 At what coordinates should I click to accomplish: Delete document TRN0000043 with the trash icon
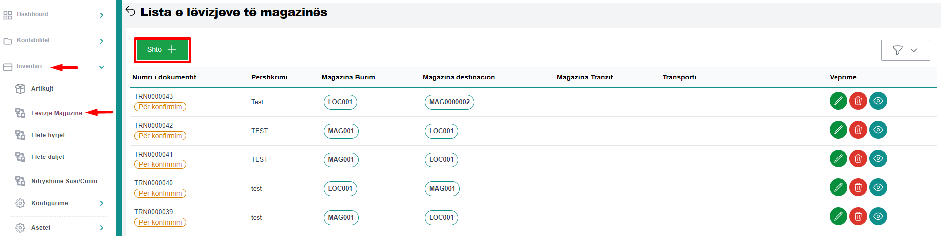[858, 101]
